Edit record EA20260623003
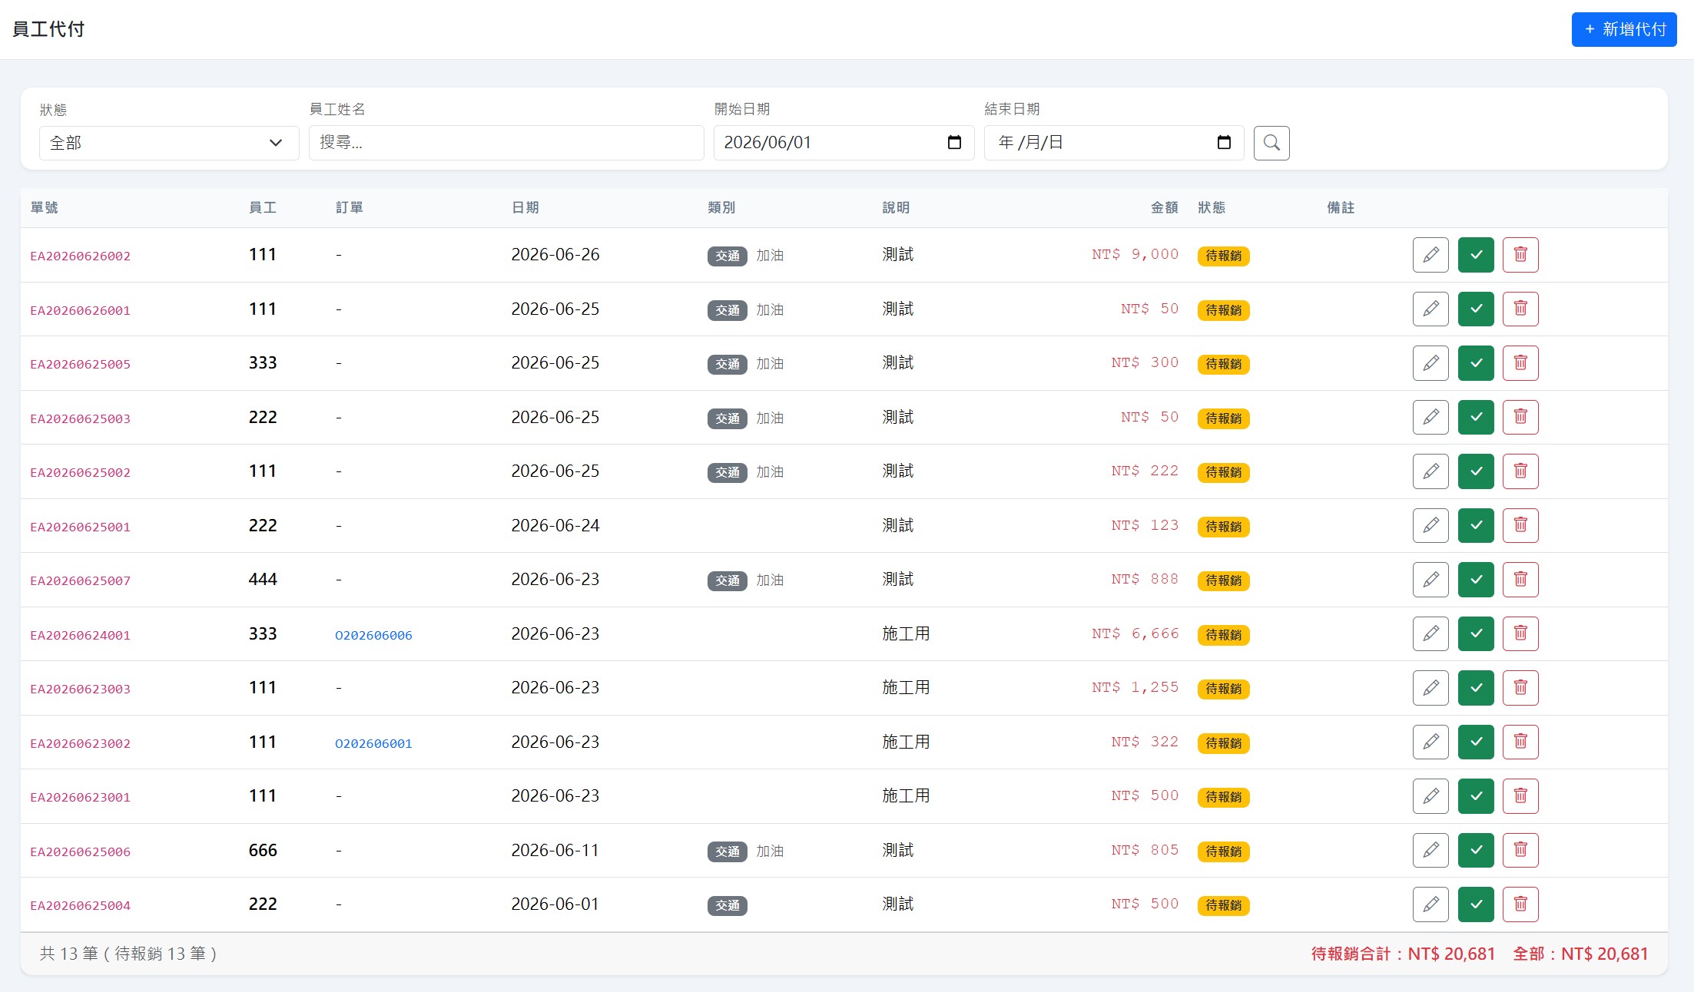1694x992 pixels. (1430, 688)
